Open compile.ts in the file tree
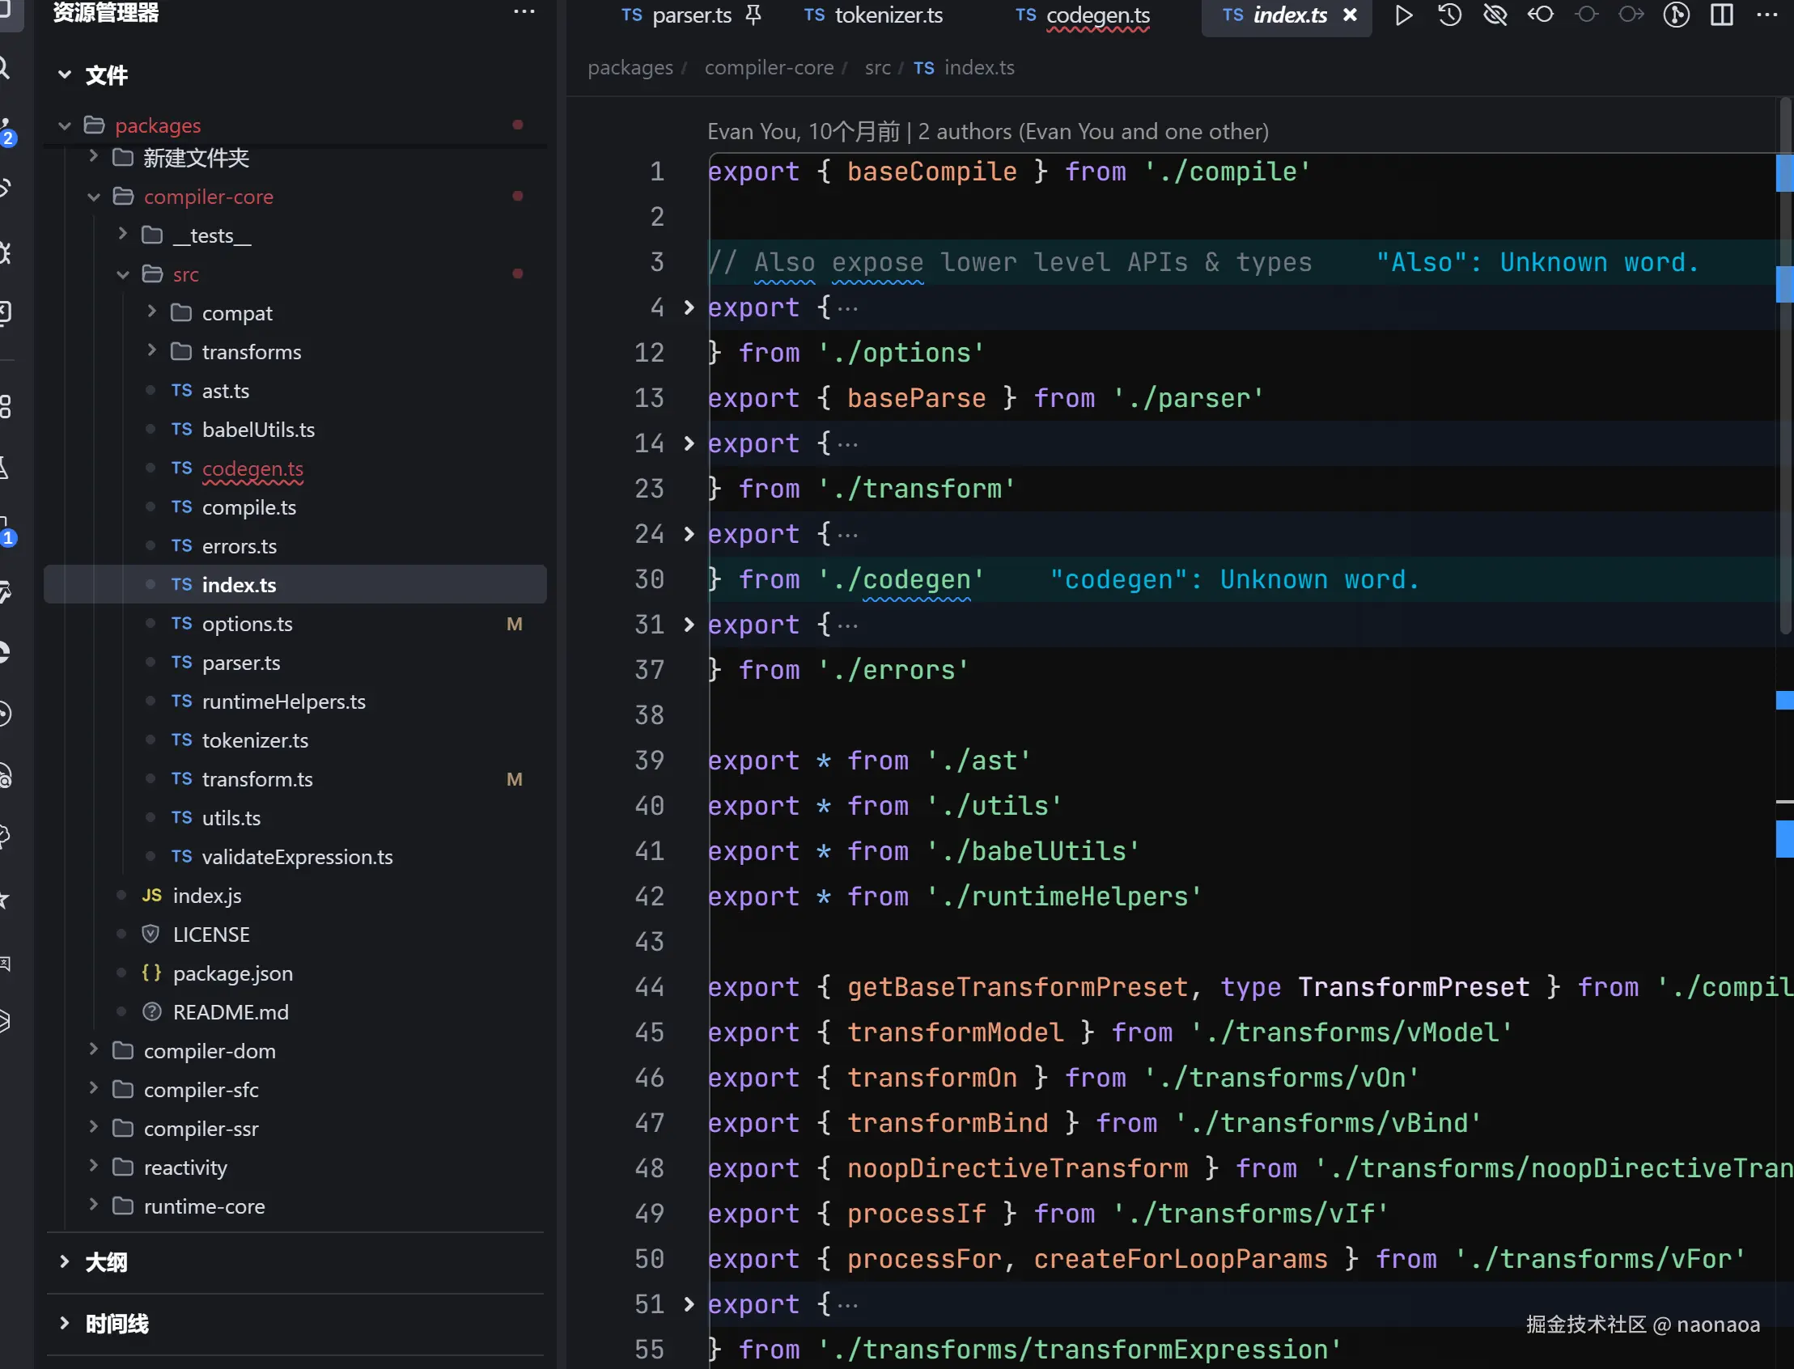Image resolution: width=1794 pixels, height=1369 pixels. (x=248, y=507)
